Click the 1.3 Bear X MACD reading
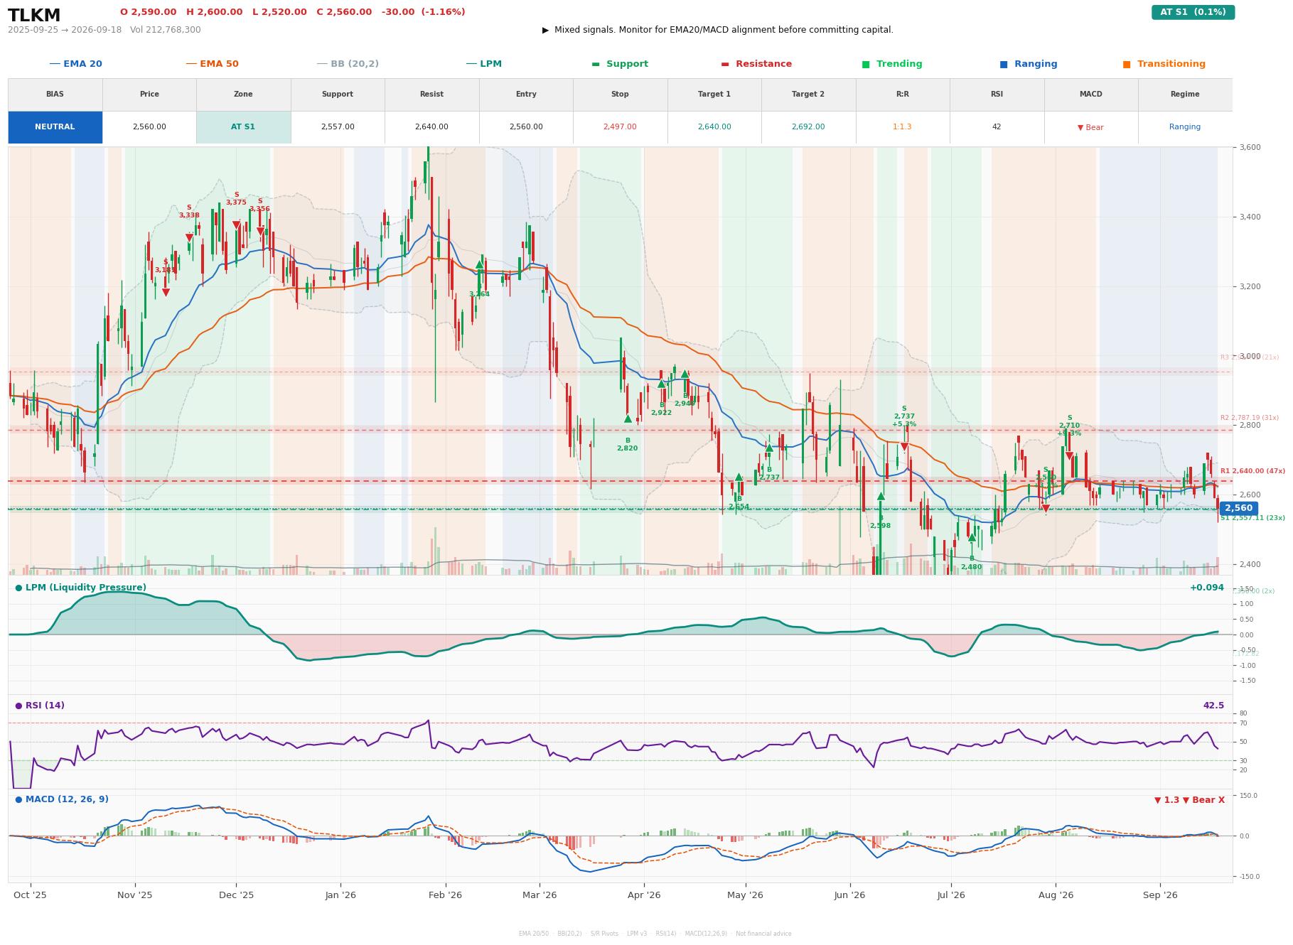The image size is (1293, 945). [x=1189, y=800]
